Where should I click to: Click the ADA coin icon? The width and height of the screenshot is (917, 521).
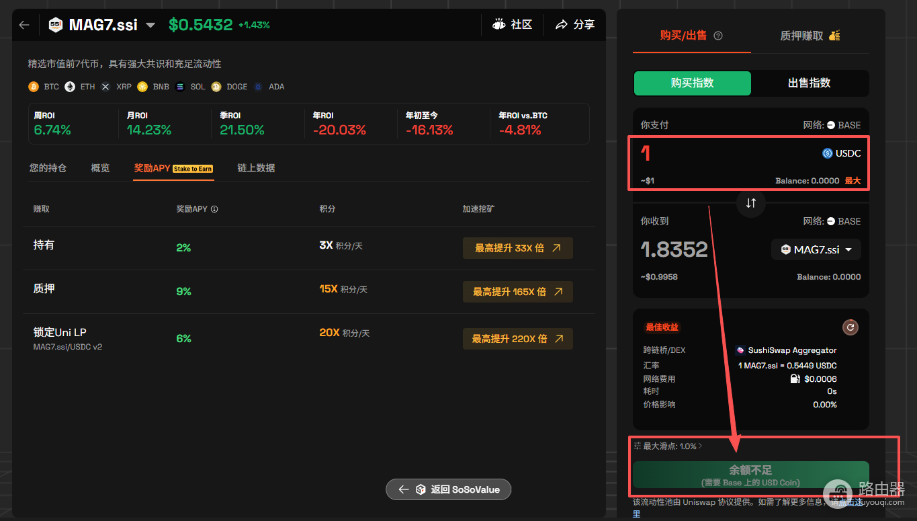click(x=258, y=87)
